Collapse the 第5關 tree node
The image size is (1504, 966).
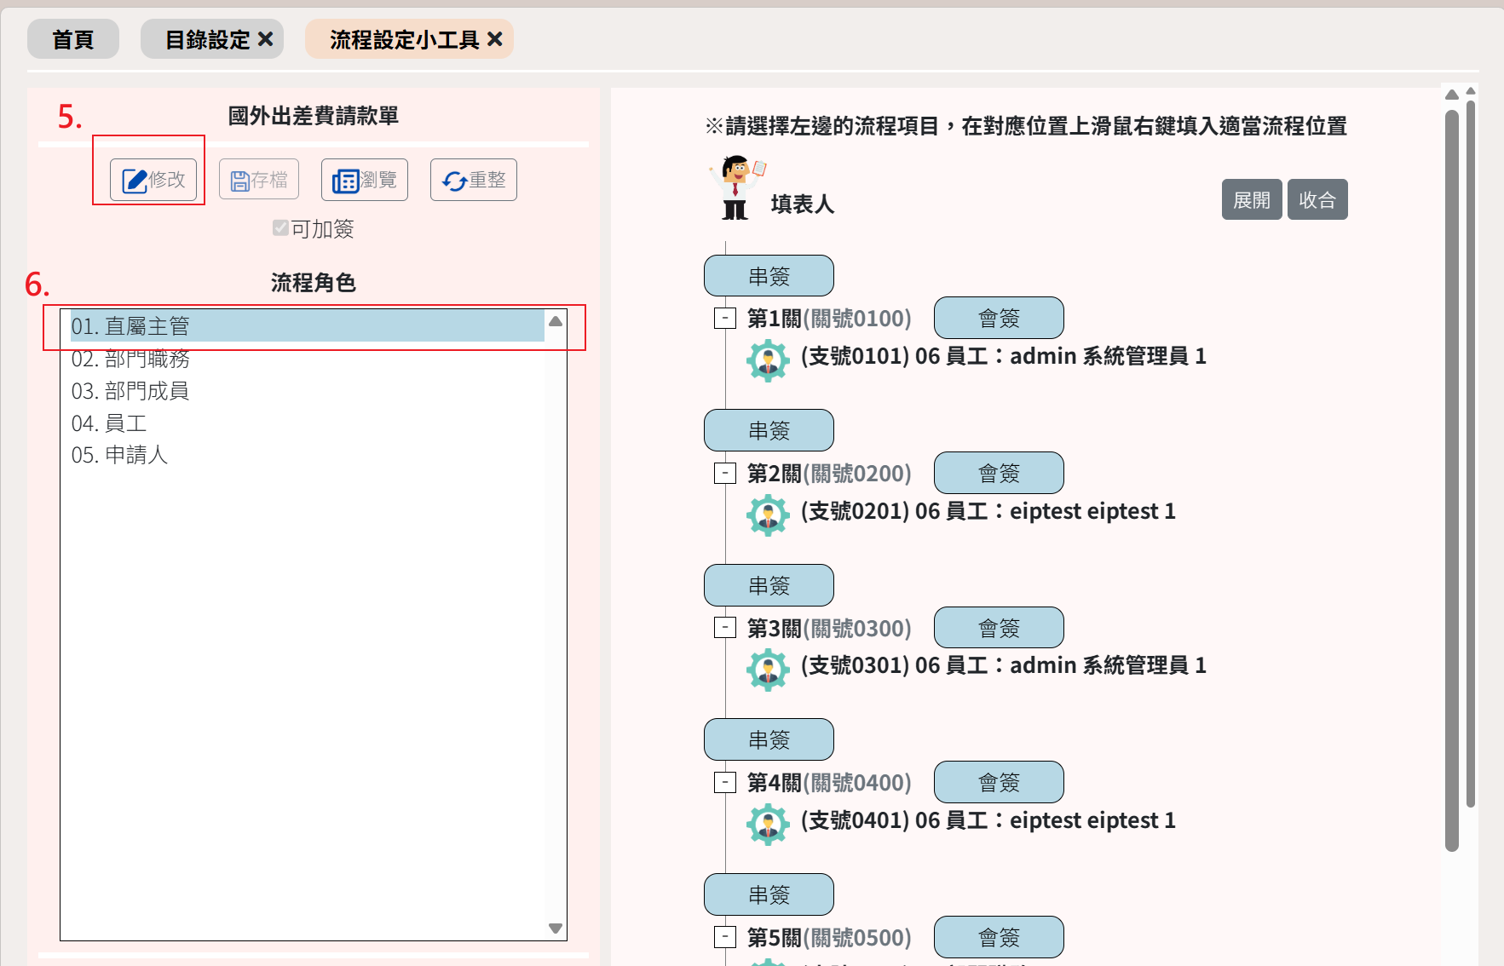tap(725, 938)
